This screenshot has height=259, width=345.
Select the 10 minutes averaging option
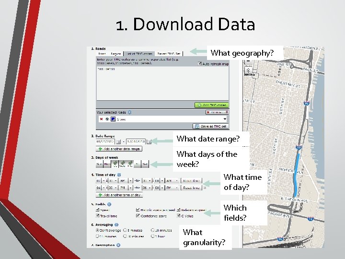coord(152,230)
